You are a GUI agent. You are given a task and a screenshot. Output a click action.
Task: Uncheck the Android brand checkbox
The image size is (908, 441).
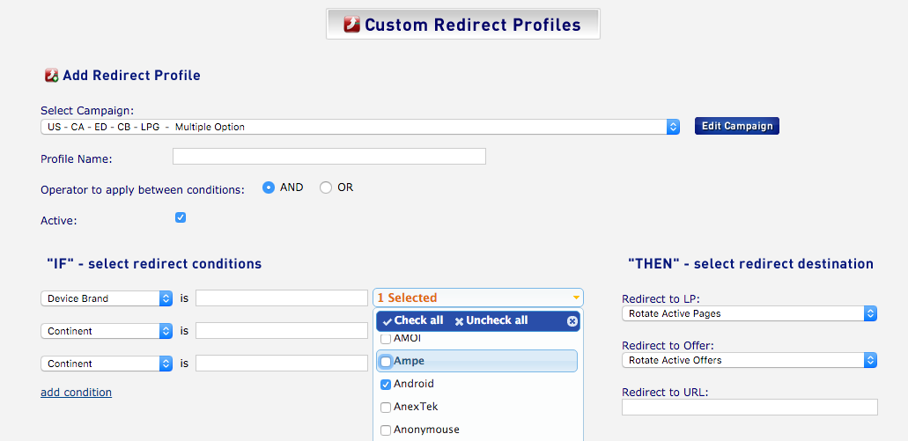386,385
